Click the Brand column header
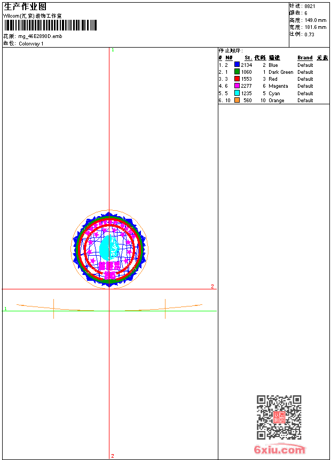This screenshot has height=460, width=331. pos(305,58)
